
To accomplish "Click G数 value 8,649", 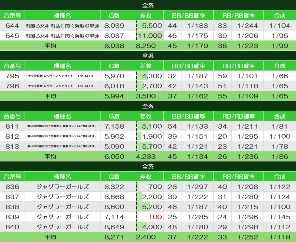I will [x=114, y=227].
